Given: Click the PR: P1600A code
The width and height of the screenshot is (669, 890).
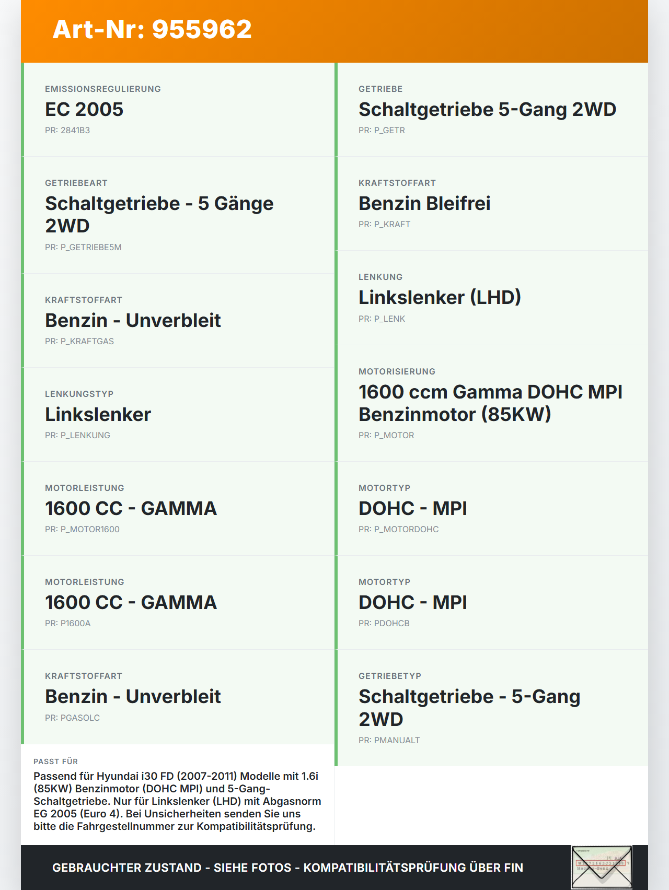Looking at the screenshot, I should click(67, 624).
